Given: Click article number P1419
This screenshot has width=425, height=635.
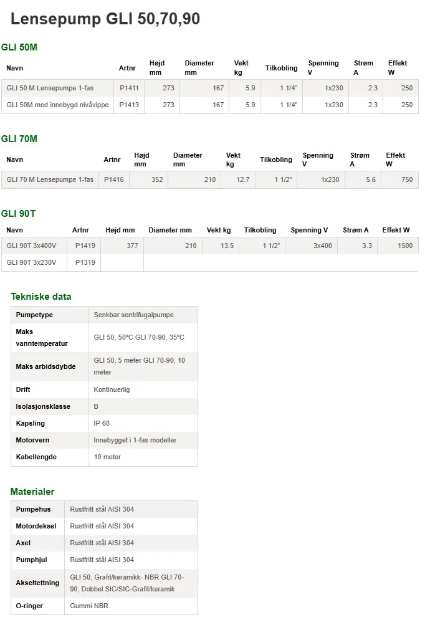Looking at the screenshot, I should [x=85, y=246].
